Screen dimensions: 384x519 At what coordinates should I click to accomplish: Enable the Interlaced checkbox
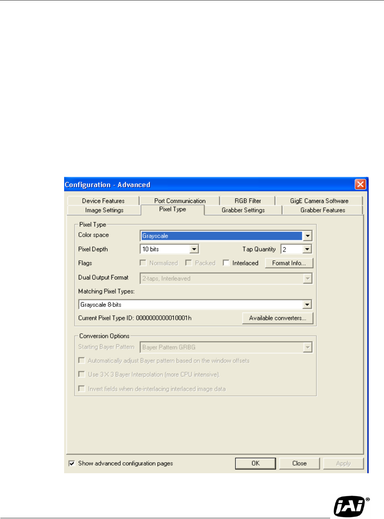[x=226, y=263]
